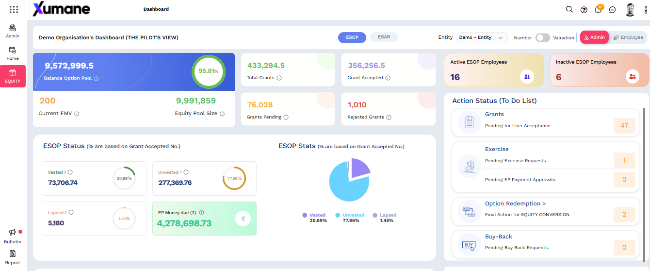The height and width of the screenshot is (271, 650).
Task: Expand the Vested details chevron
Action: (x=65, y=172)
